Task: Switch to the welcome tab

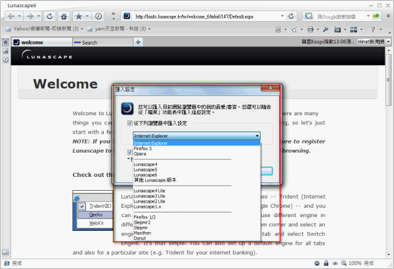Action: pos(42,42)
